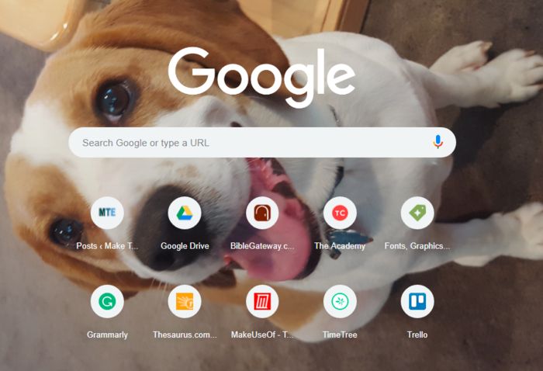Open the MTE Posts shortcut icon

tap(107, 213)
